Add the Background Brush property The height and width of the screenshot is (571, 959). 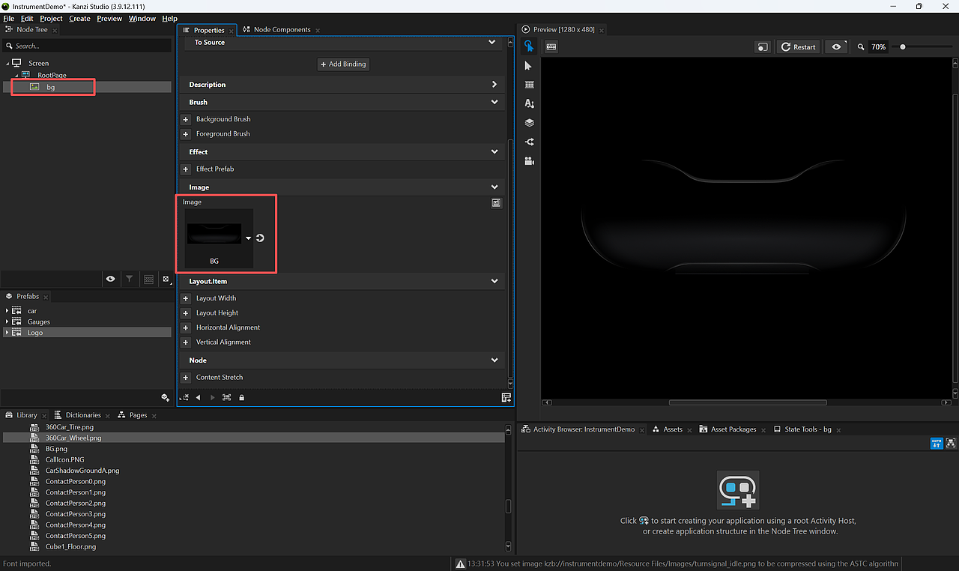(186, 119)
